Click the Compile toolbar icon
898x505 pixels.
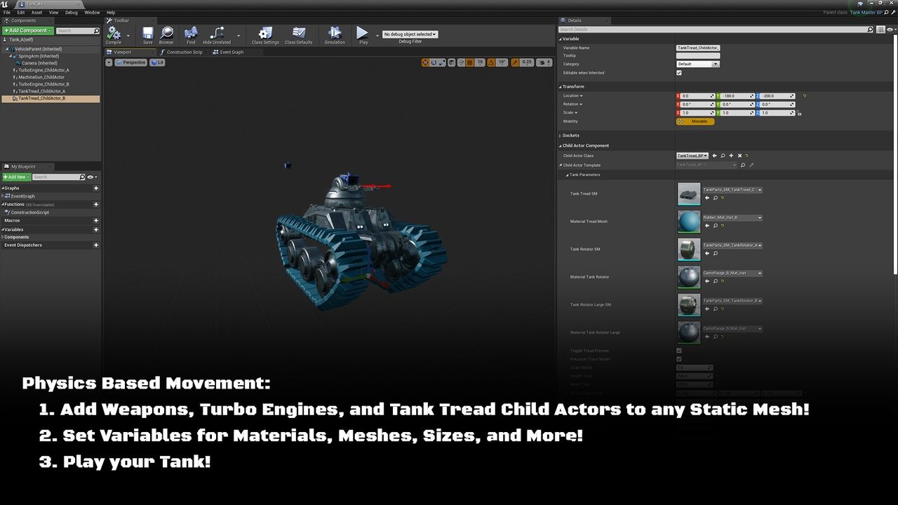coord(113,34)
